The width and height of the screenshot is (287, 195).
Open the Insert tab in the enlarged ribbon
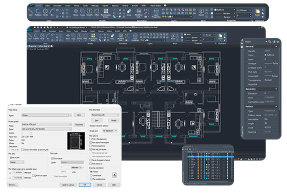(x=67, y=5)
